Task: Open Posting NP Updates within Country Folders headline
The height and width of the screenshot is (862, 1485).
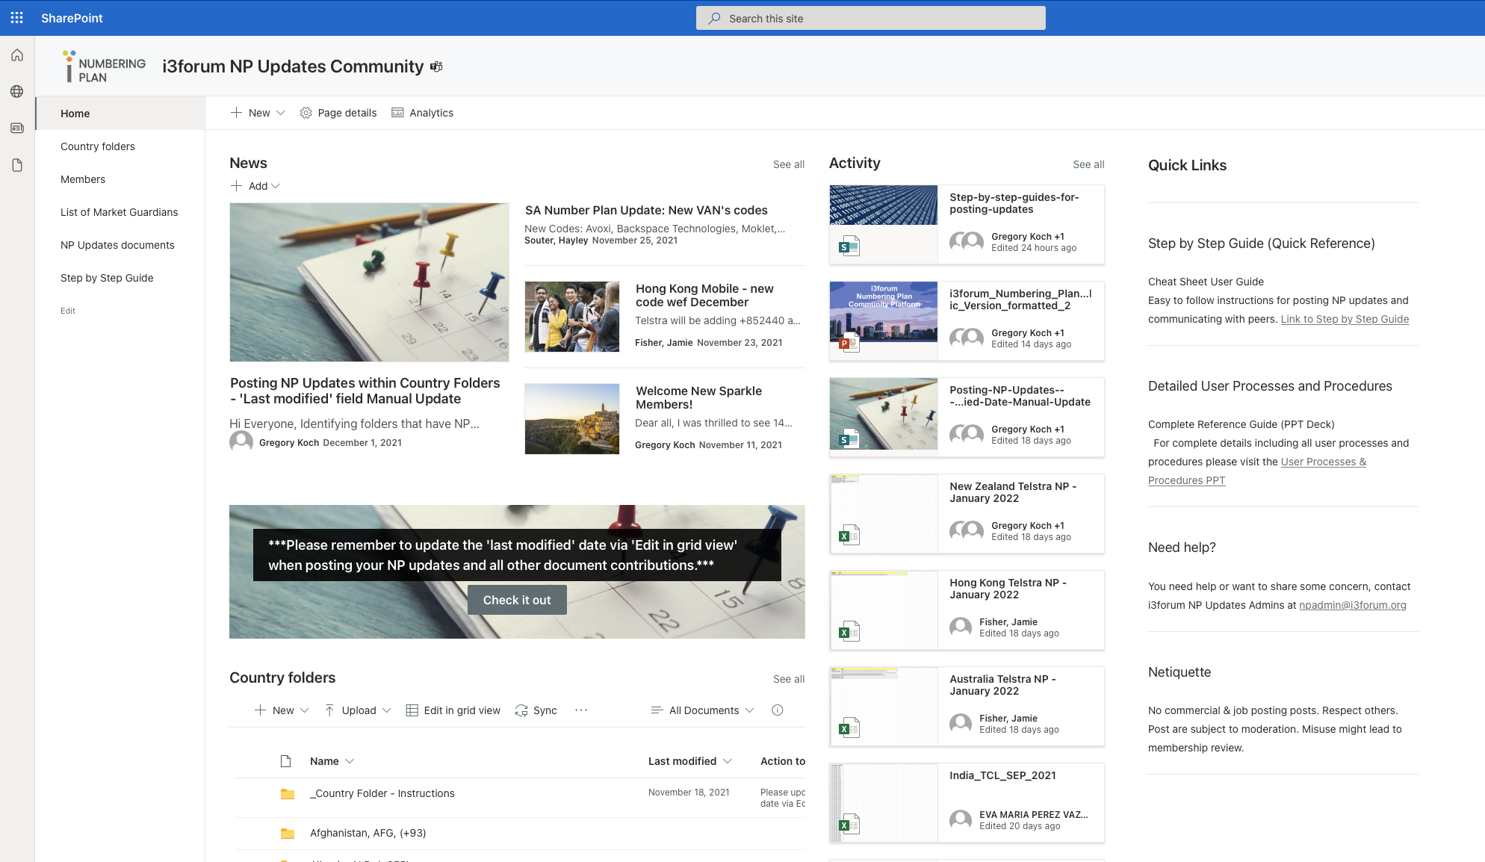Action: [x=365, y=391]
